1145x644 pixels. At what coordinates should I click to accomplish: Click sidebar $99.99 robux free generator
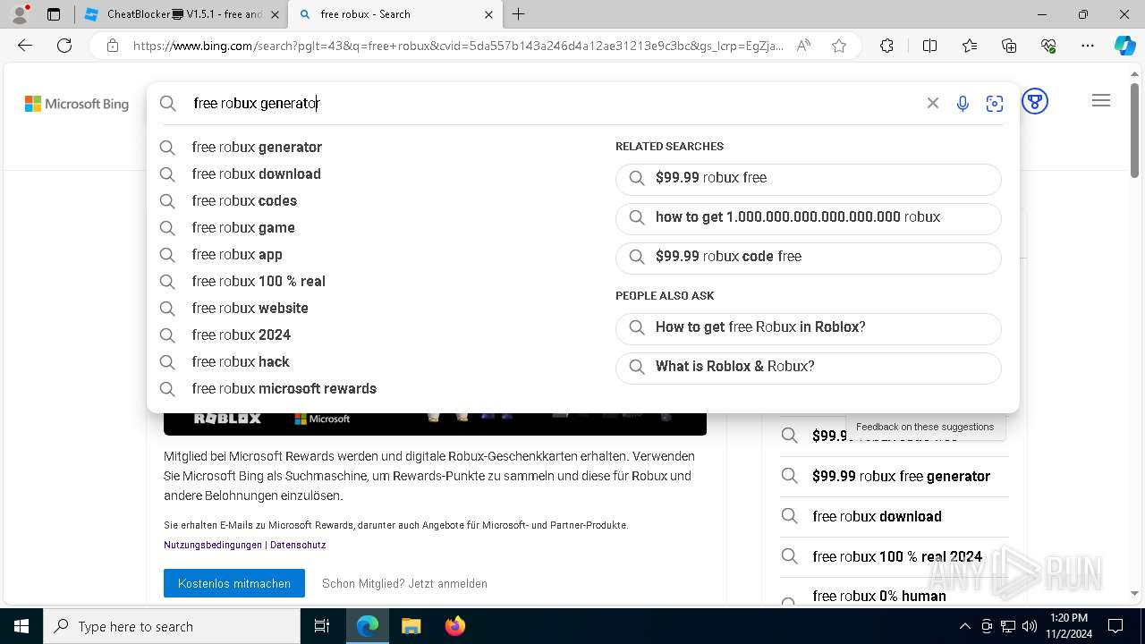[x=895, y=477]
